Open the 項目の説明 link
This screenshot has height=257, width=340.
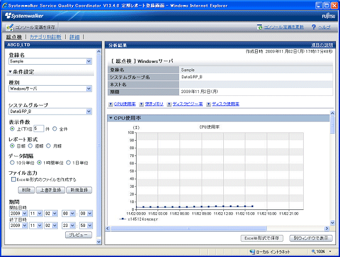(x=322, y=45)
